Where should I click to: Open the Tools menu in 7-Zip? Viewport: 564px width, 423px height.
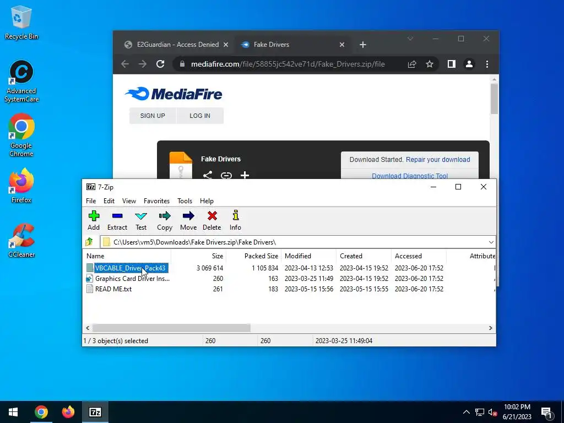coord(185,201)
